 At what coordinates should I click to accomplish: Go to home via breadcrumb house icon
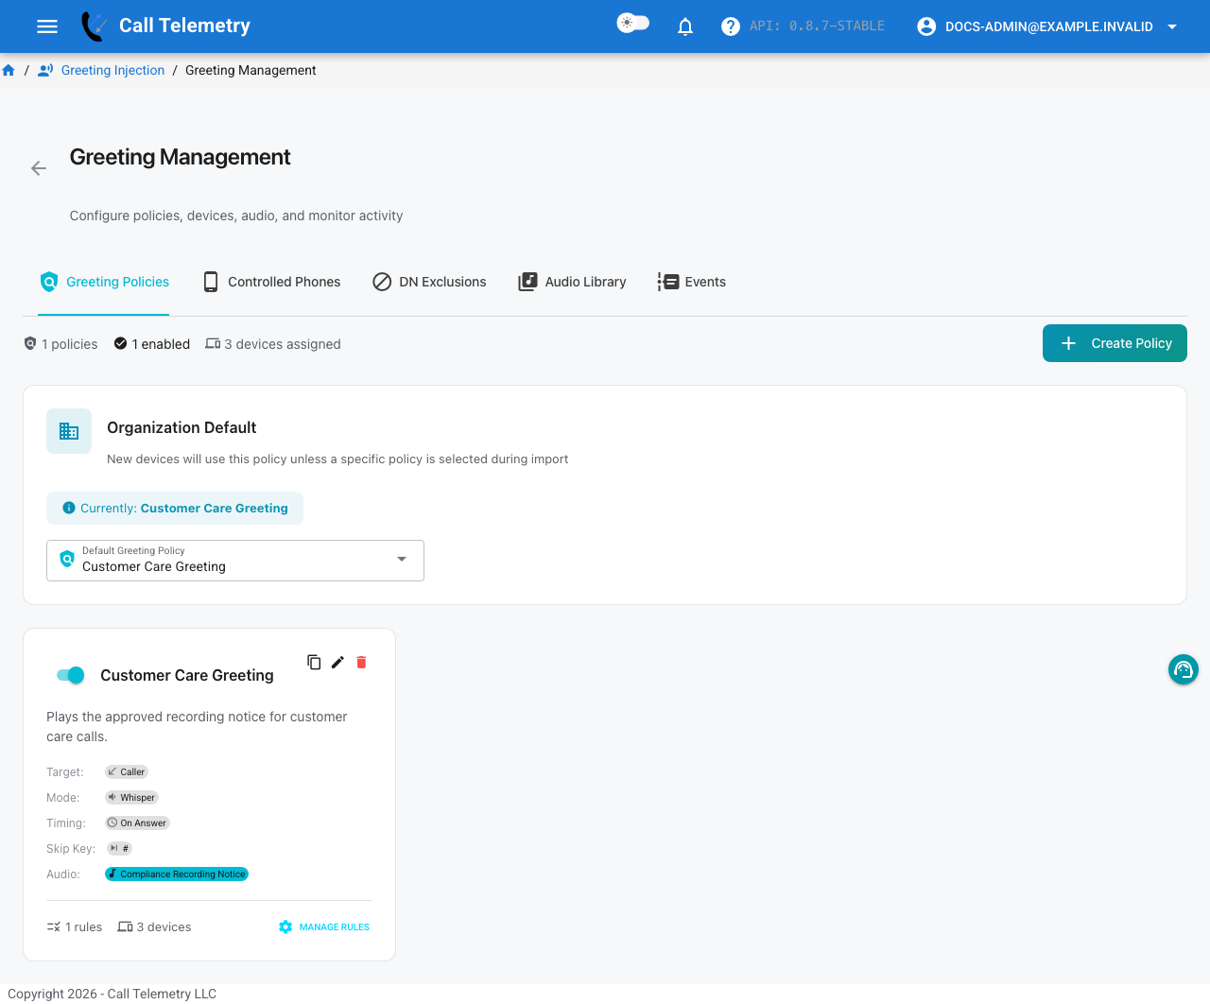(9, 70)
